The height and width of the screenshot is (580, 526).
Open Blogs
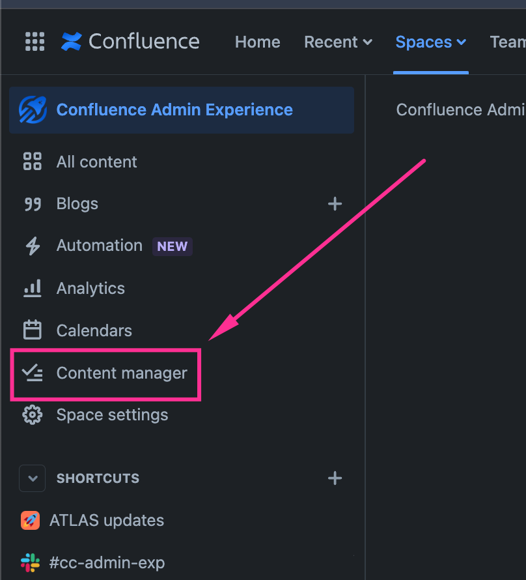click(77, 203)
